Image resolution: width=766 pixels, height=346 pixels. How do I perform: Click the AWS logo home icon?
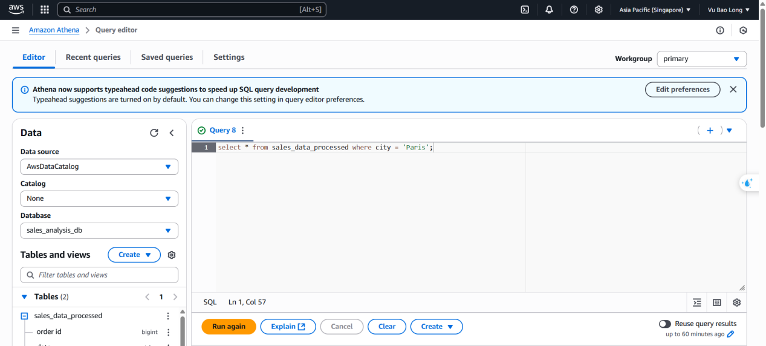click(16, 10)
